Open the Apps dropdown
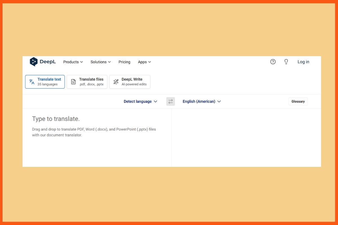This screenshot has height=225, width=338. pos(144,62)
